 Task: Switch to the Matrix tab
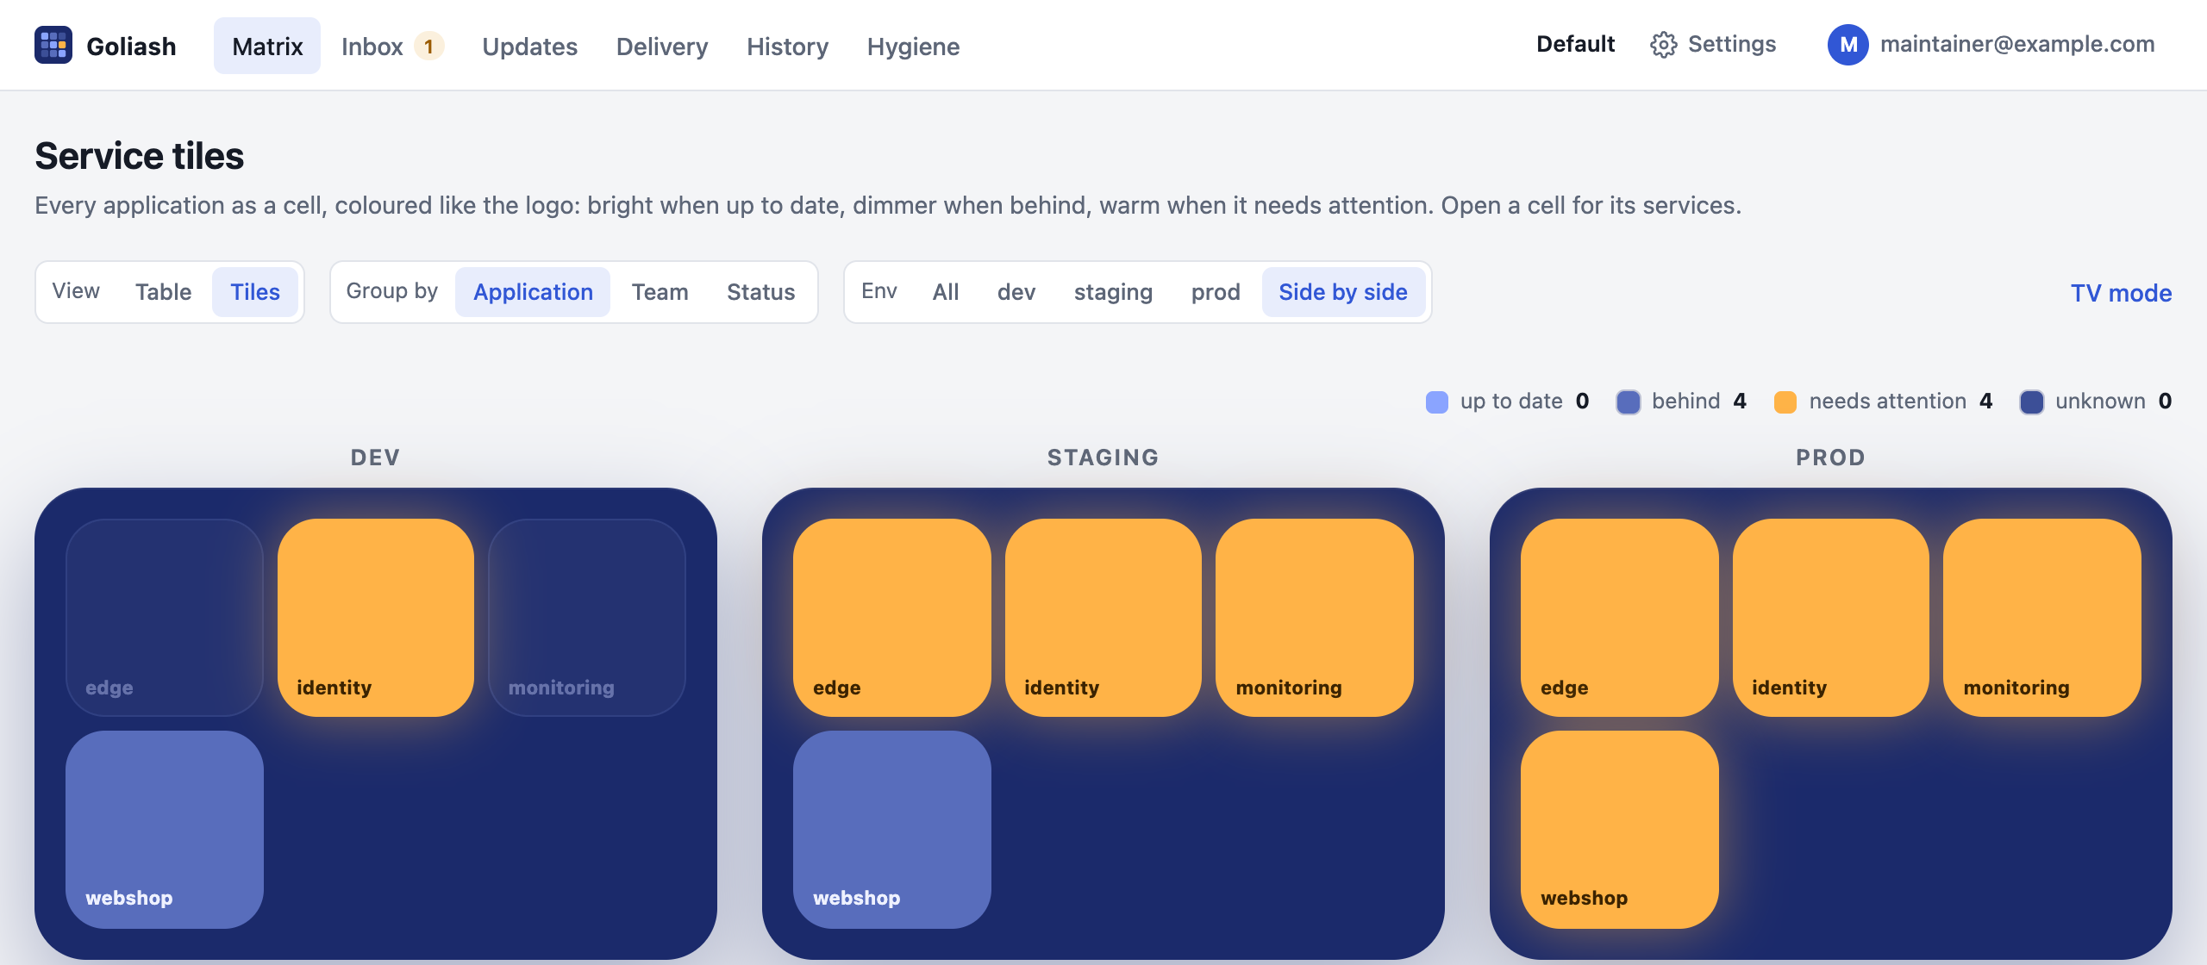coord(267,46)
